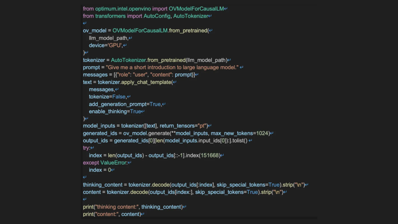The height and width of the screenshot is (224, 398).
Task: Click AutoConfig in the transformers import line
Action: [157, 16]
